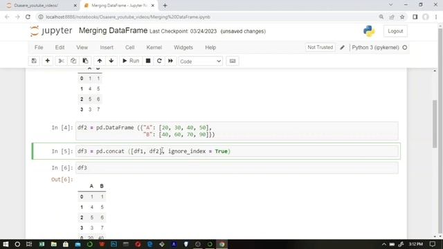Toggle browser side panel icon
443x249 pixels.
[x=415, y=17]
